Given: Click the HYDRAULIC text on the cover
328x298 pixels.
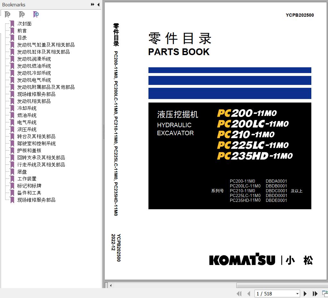Looking at the screenshot, I should (174, 125).
